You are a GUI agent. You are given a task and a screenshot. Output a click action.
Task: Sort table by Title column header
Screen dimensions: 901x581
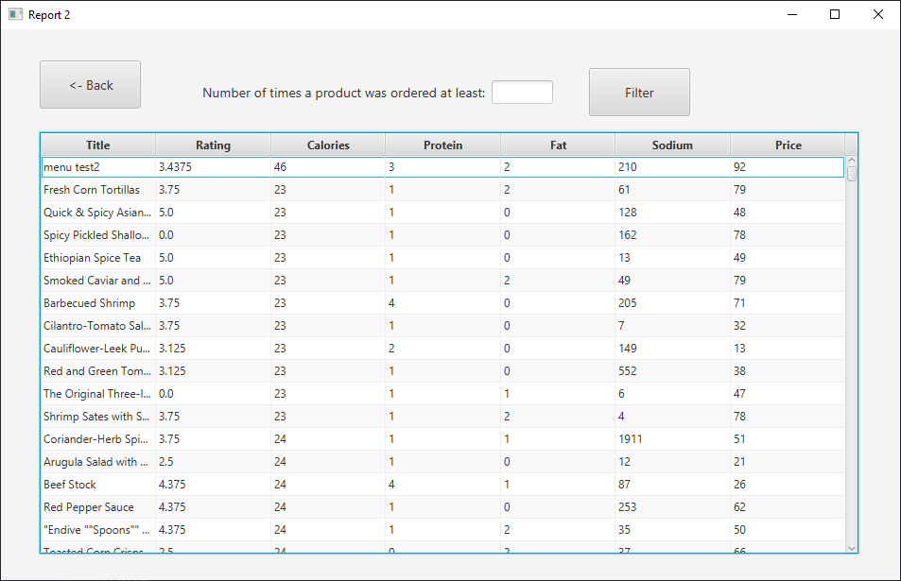pyautogui.click(x=98, y=145)
